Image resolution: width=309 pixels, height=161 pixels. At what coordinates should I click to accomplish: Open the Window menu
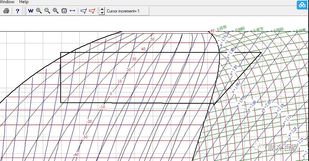(x=7, y=2)
